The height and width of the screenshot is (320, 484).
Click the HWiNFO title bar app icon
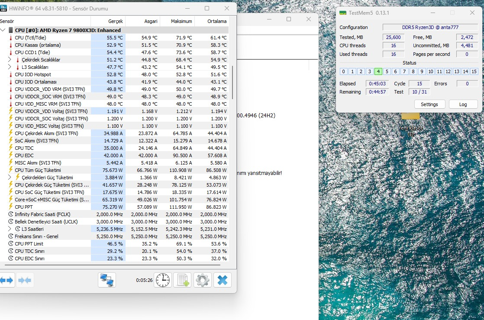(3, 8)
